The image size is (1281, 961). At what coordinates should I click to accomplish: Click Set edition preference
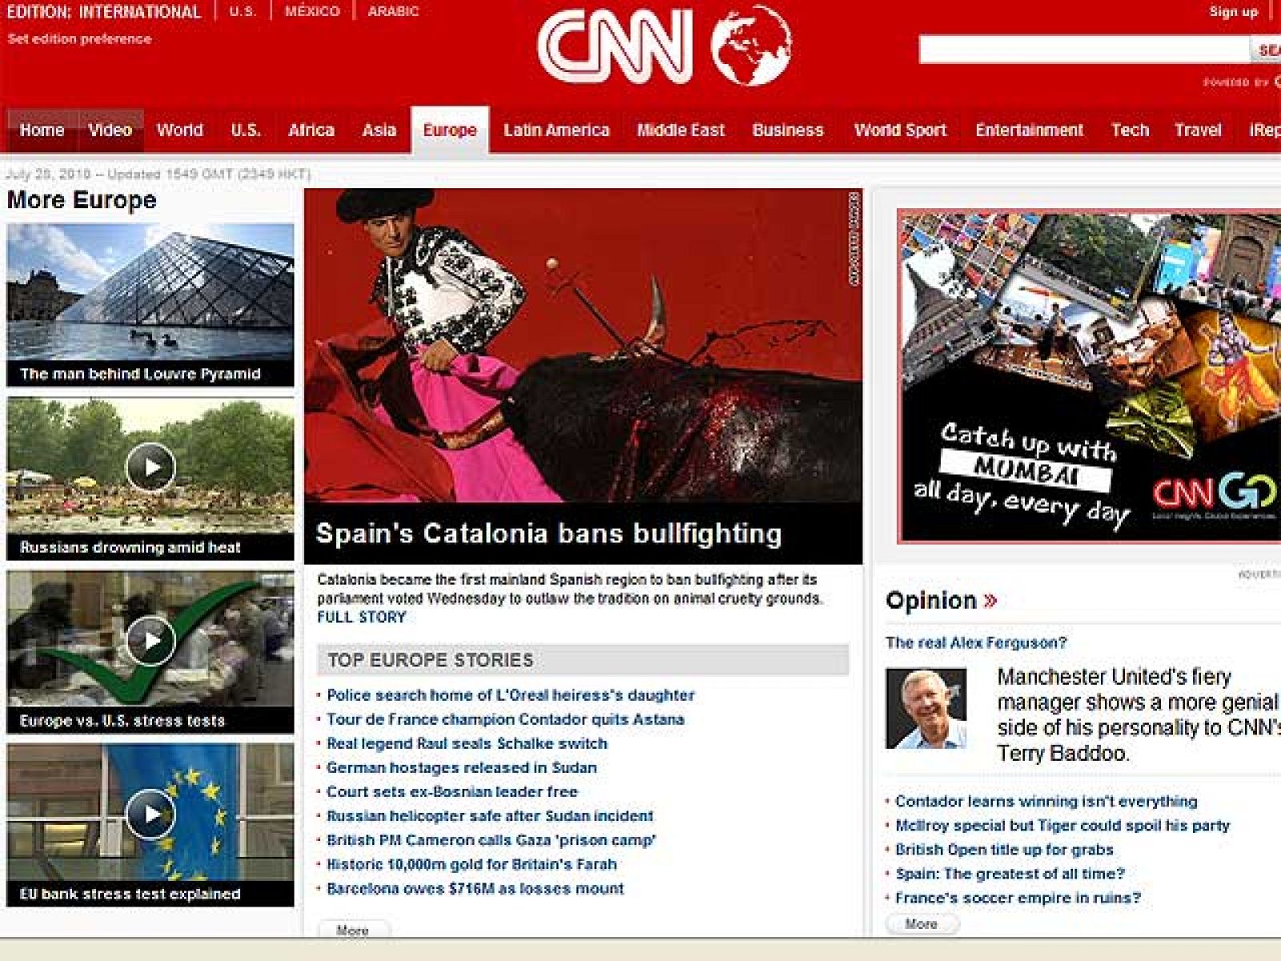(78, 37)
